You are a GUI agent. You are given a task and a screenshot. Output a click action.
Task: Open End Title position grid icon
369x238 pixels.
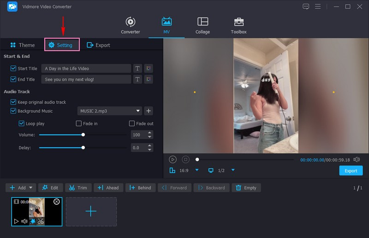pyautogui.click(x=149, y=79)
